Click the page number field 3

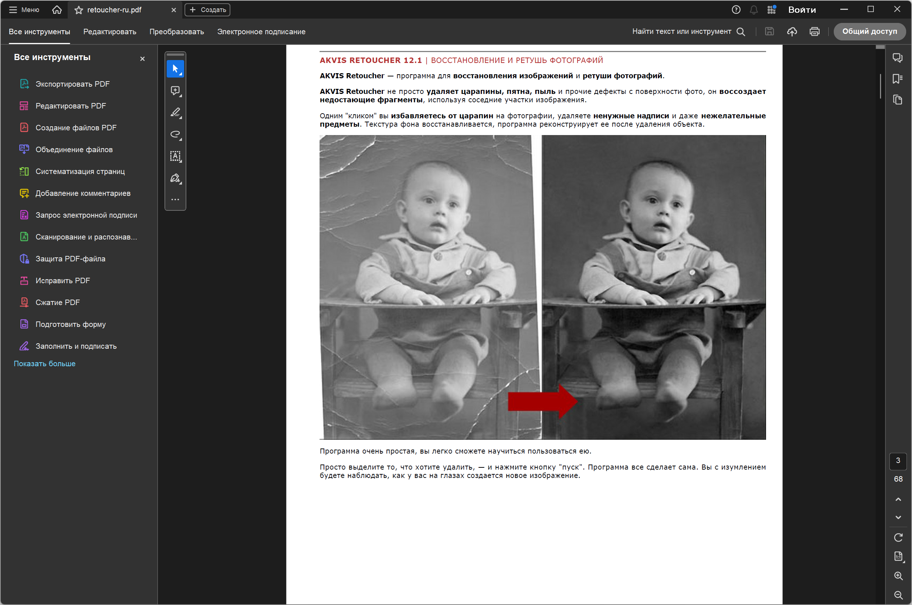click(x=898, y=461)
